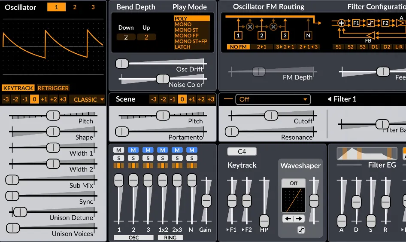
Task: Open the Waveshaper type selector showing Off
Action: point(294,183)
